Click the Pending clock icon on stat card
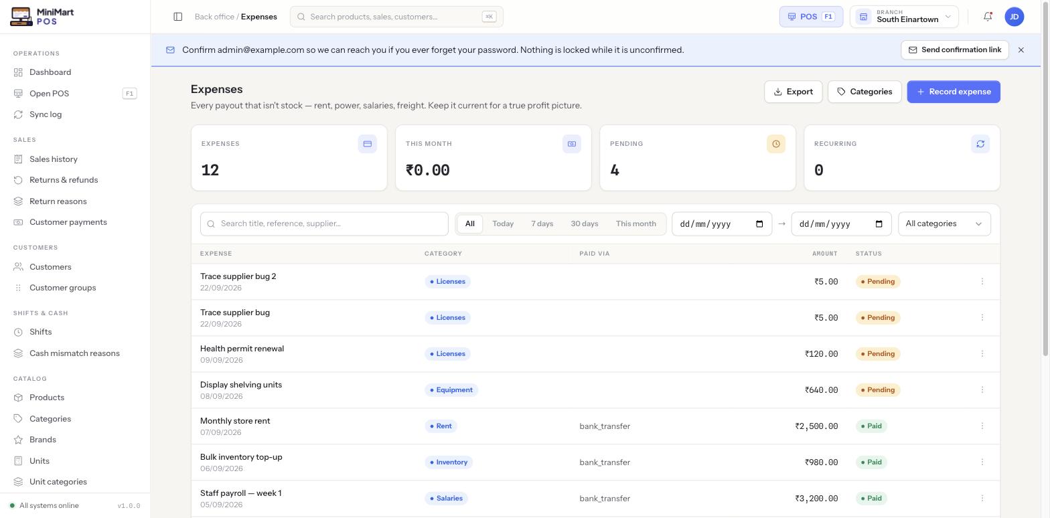1050x518 pixels. [776, 144]
